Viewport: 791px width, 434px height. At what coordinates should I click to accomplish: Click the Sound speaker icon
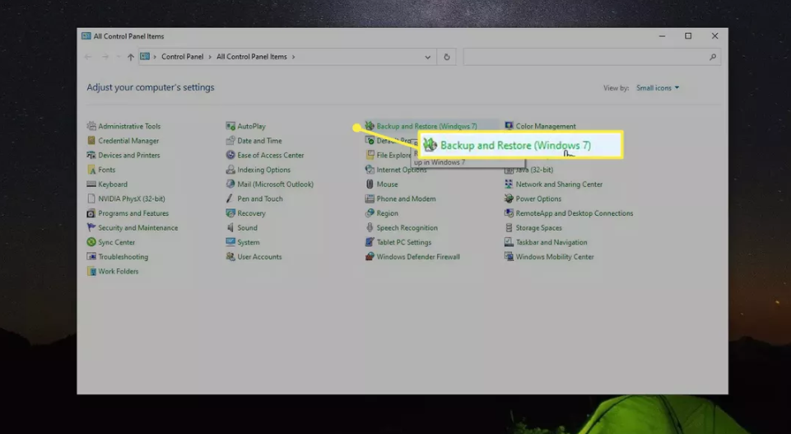(x=230, y=228)
